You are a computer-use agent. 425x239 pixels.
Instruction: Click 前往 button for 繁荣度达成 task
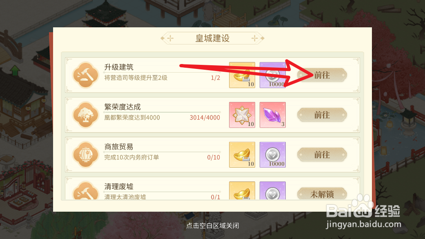pos(322,115)
